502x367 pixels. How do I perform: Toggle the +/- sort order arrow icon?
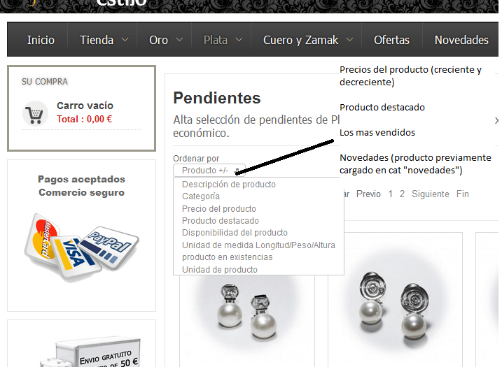[x=237, y=171]
